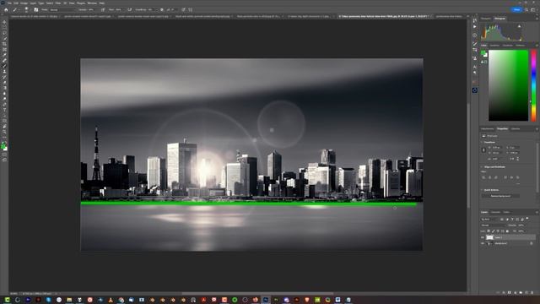
Task: Open brush settings panel from options bar
Action: coord(36,9)
